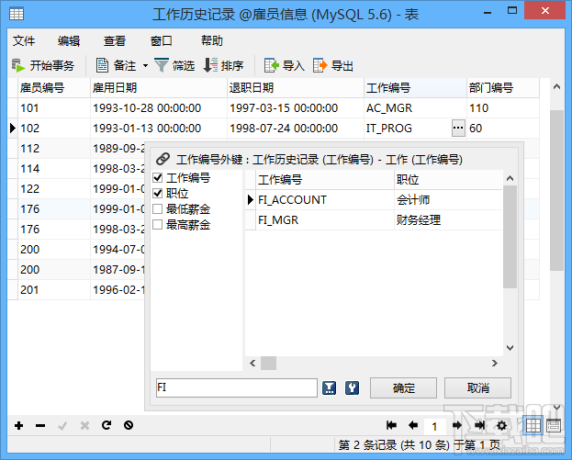The height and width of the screenshot is (460, 572).
Task: Open the 帮助 menu
Action: point(211,40)
